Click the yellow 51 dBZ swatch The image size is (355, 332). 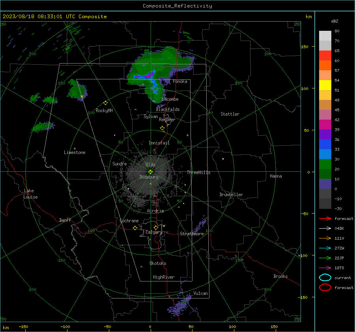coord(325,85)
